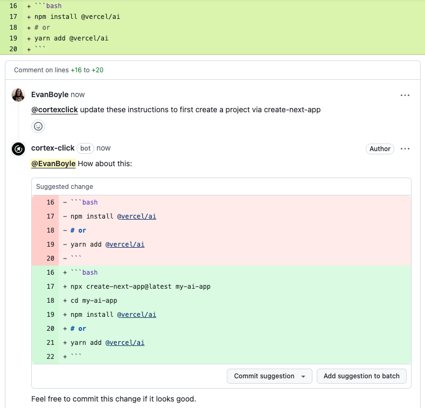425x408 pixels.
Task: Click the timestamp on EvanBoyle's comment
Action: tap(78, 94)
